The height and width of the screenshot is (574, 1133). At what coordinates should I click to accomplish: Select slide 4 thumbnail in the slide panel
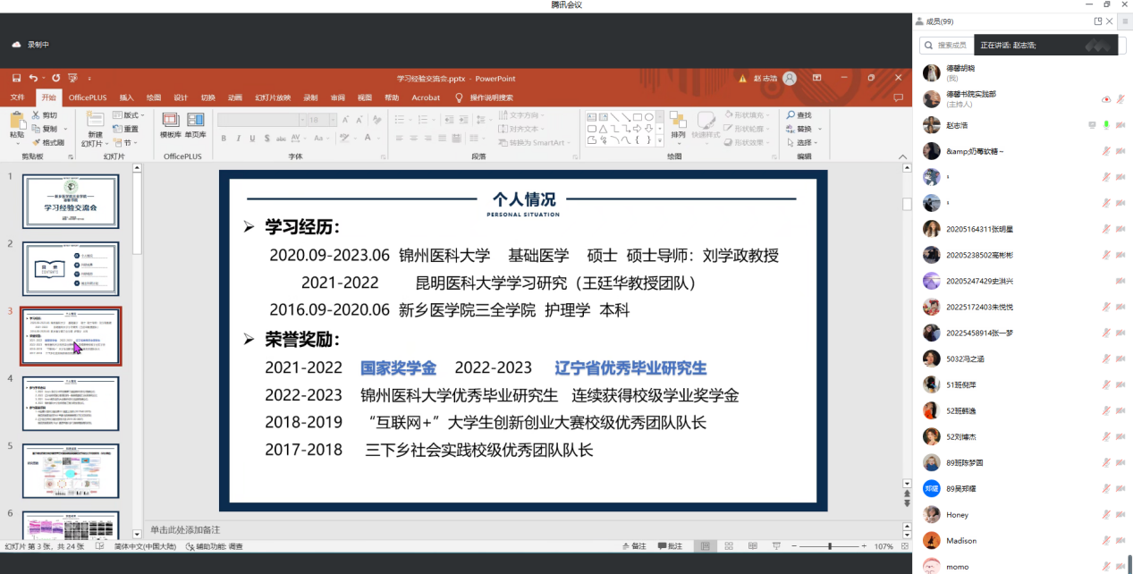pyautogui.click(x=71, y=403)
